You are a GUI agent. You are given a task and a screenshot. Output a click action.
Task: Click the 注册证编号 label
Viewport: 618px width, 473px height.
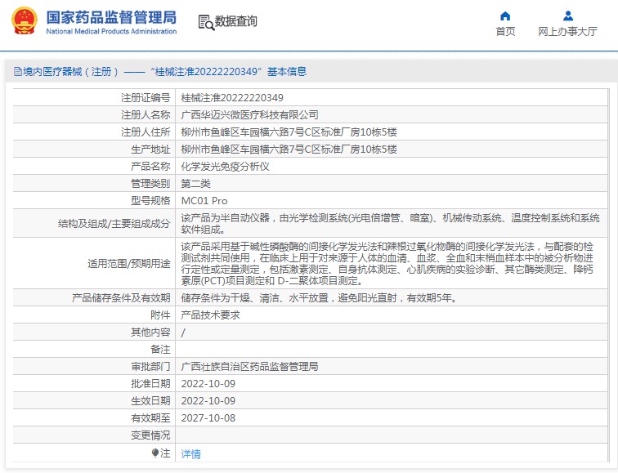click(146, 98)
